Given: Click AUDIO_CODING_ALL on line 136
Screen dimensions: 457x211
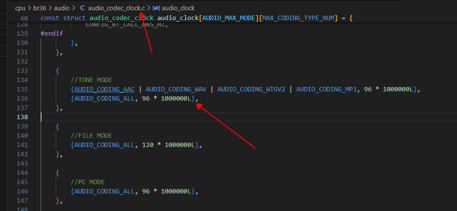Looking at the screenshot, I should [x=105, y=99].
